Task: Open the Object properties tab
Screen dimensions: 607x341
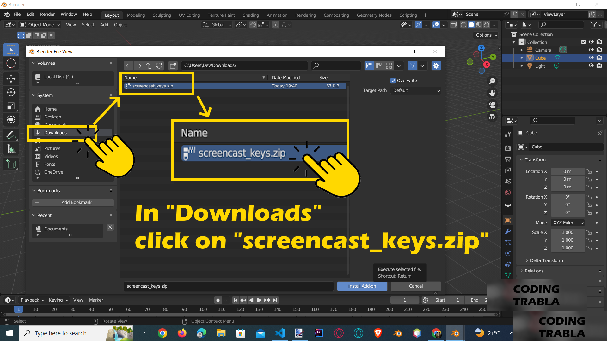Action: 508,220
